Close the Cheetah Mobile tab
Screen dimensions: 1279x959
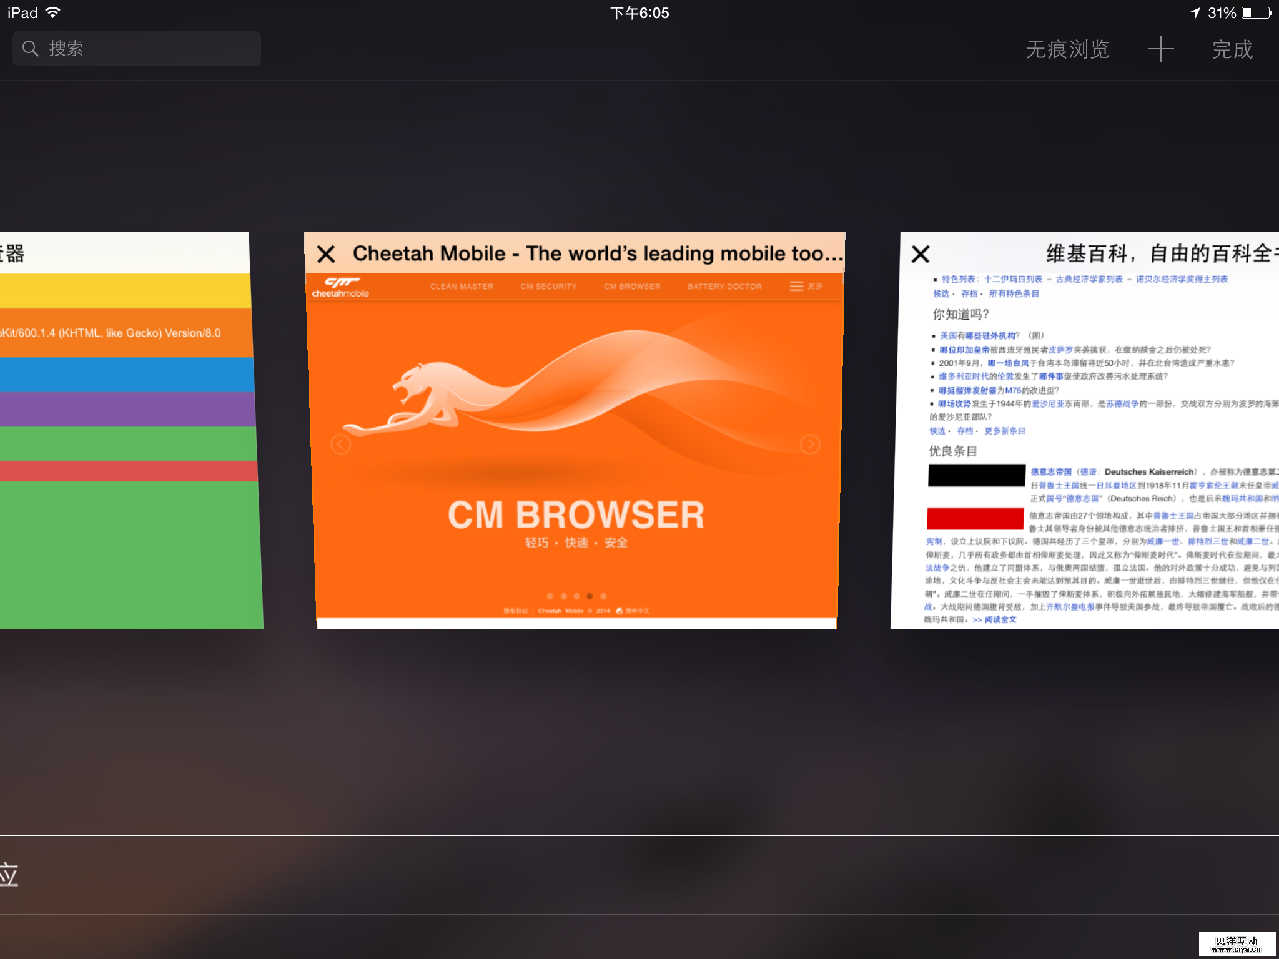(326, 254)
